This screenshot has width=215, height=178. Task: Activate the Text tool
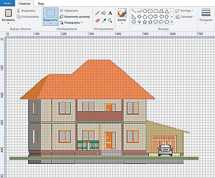[110, 13]
